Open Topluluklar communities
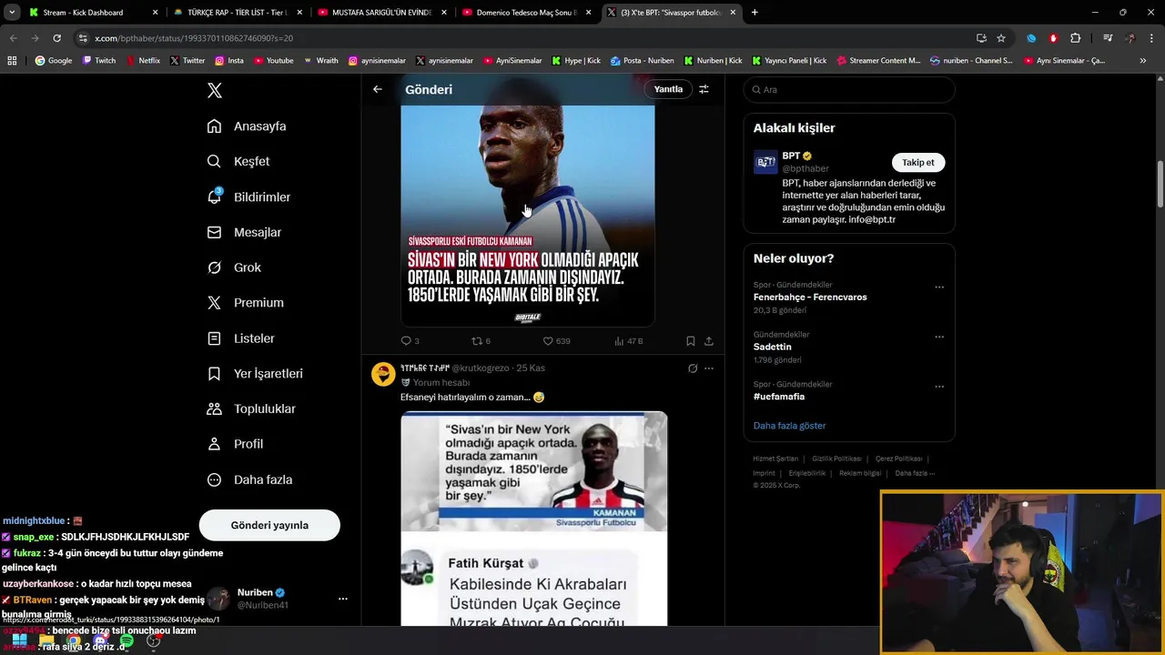Viewport: 1165px width, 655px height. tap(251, 408)
